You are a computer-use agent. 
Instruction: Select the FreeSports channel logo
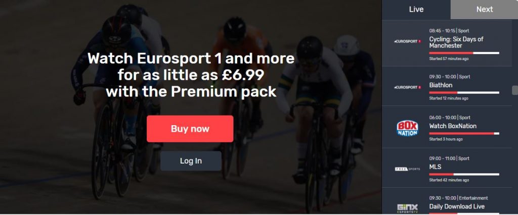point(407,169)
